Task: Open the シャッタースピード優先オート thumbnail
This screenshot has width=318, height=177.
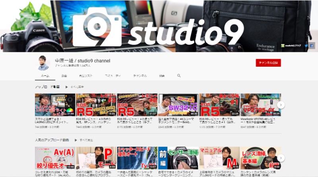Action: (x=137, y=158)
